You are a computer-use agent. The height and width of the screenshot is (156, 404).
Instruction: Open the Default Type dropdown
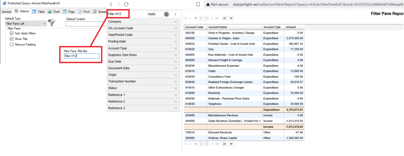(x=26, y=24)
